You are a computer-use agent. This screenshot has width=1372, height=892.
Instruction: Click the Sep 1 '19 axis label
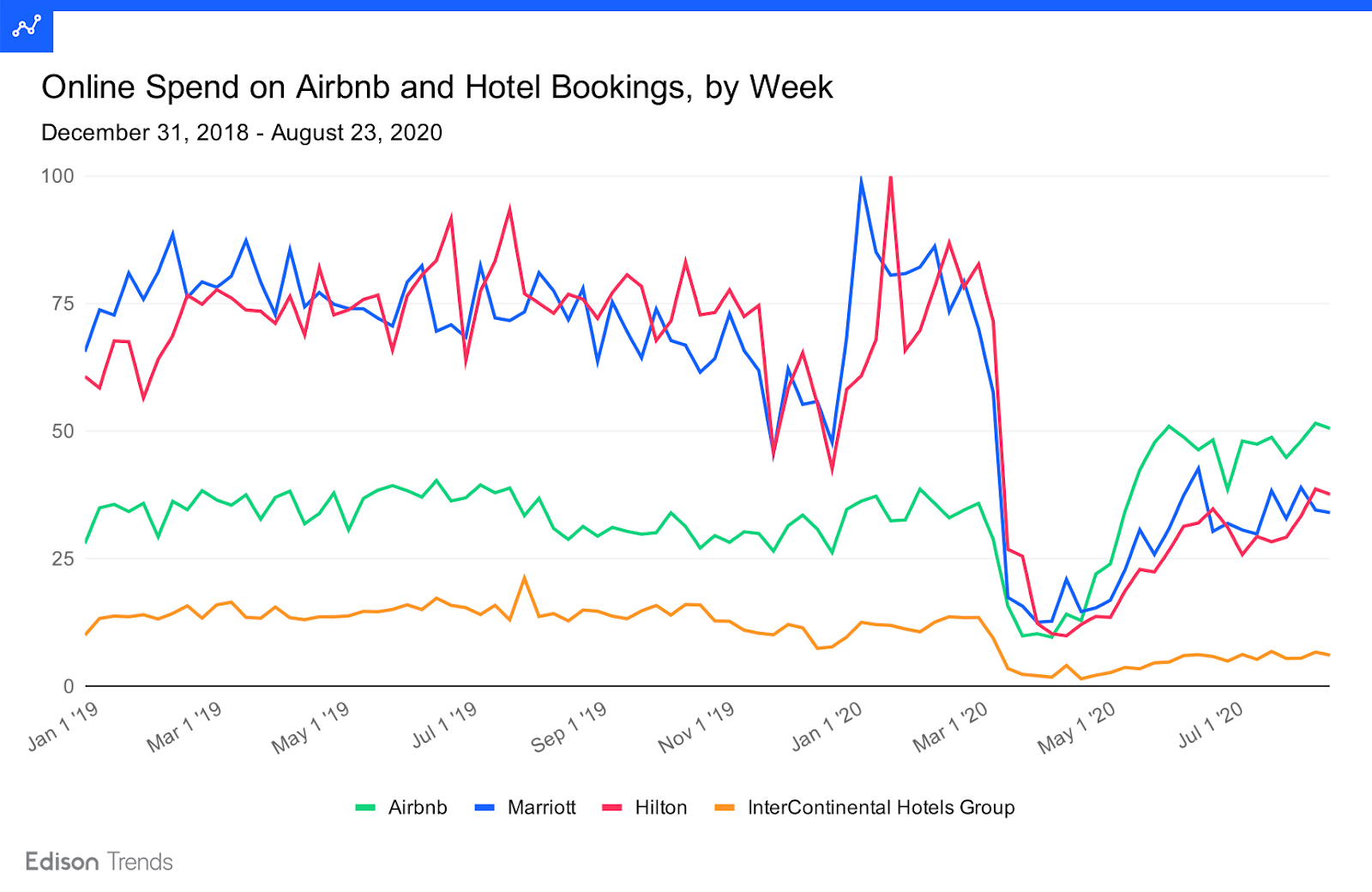[569, 727]
